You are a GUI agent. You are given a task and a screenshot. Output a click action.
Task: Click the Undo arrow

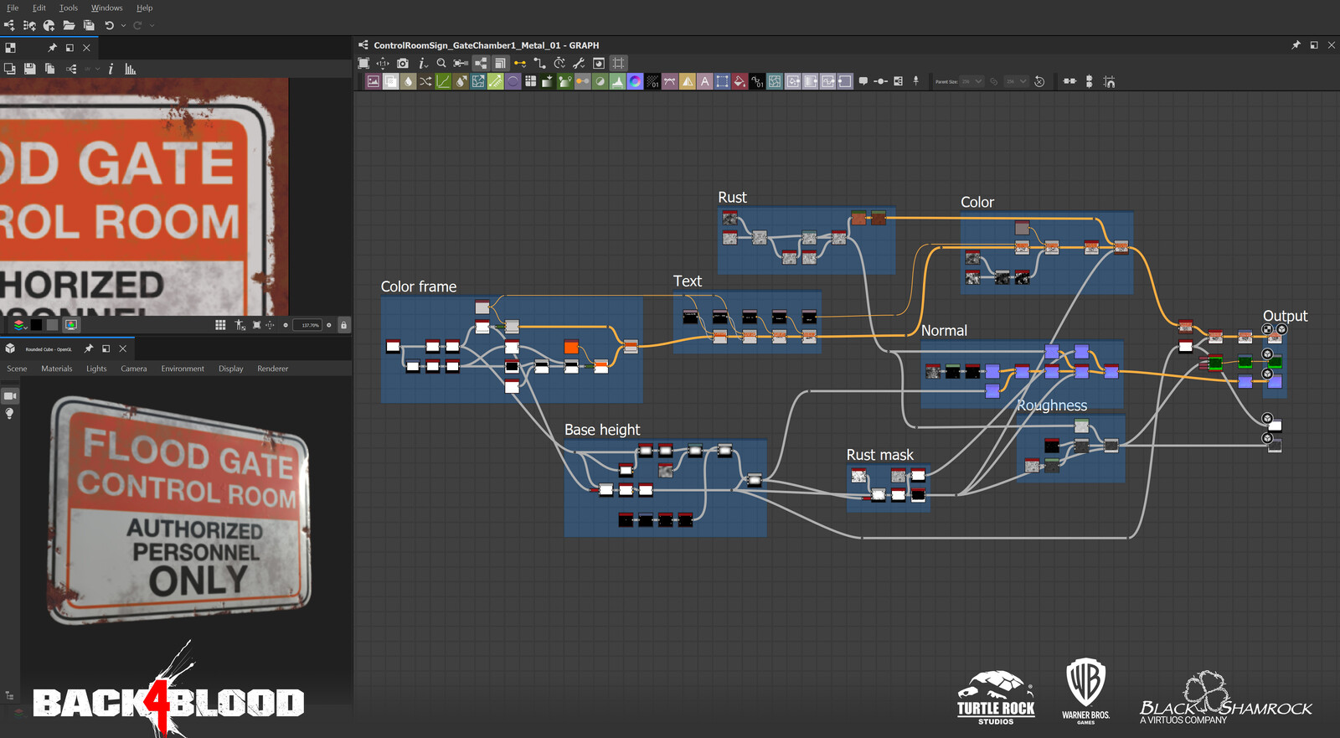(109, 25)
